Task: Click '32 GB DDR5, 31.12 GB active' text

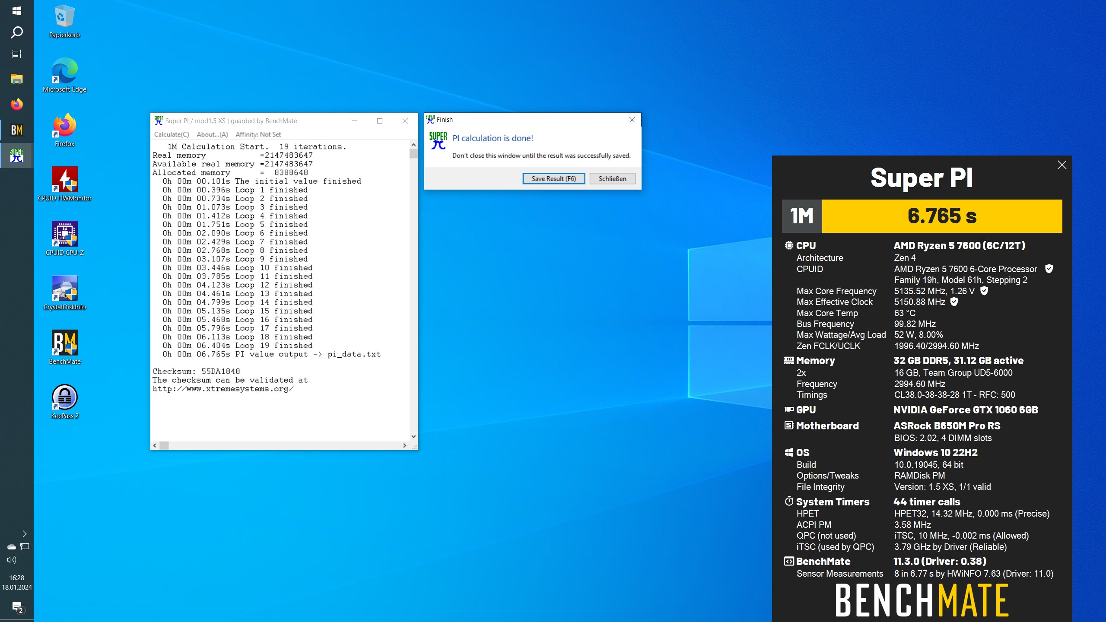Action: click(958, 360)
